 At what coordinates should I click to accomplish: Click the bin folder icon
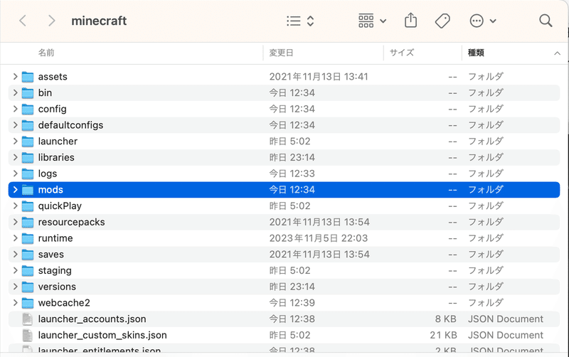click(28, 93)
